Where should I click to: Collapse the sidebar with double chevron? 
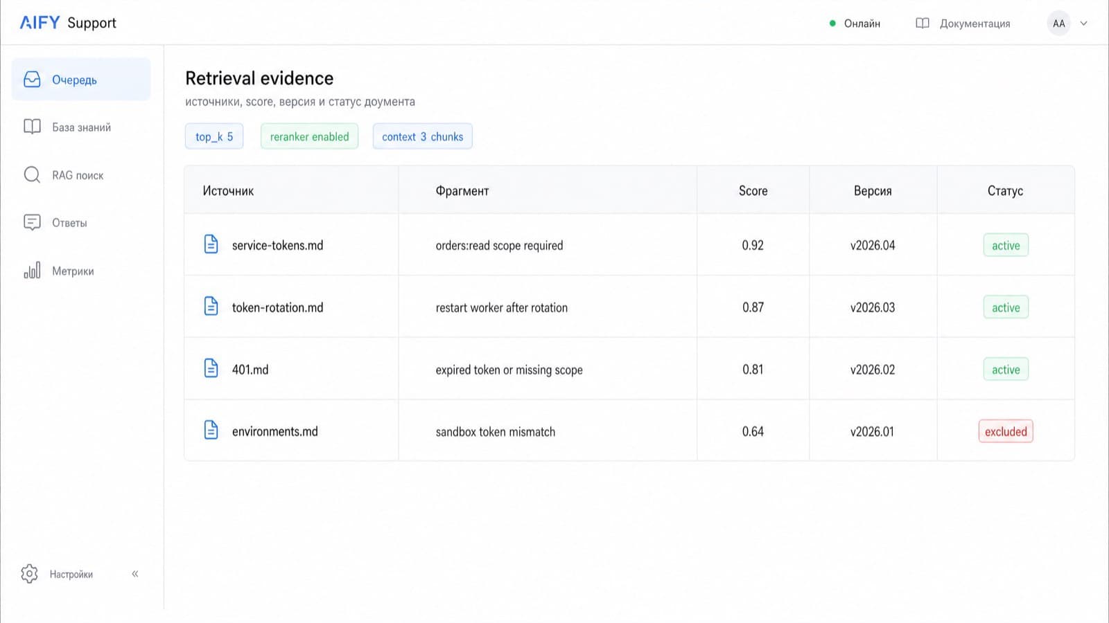[135, 574]
